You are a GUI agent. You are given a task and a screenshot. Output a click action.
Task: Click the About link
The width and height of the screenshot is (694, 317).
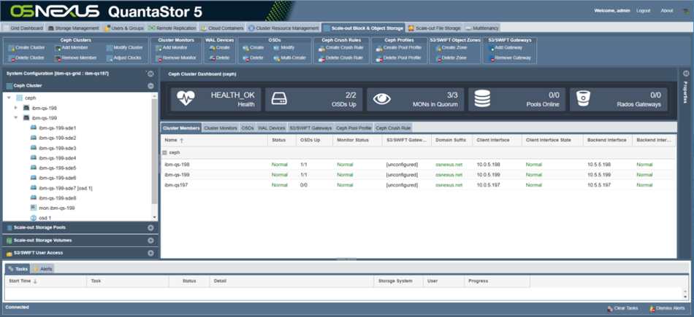tap(666, 11)
